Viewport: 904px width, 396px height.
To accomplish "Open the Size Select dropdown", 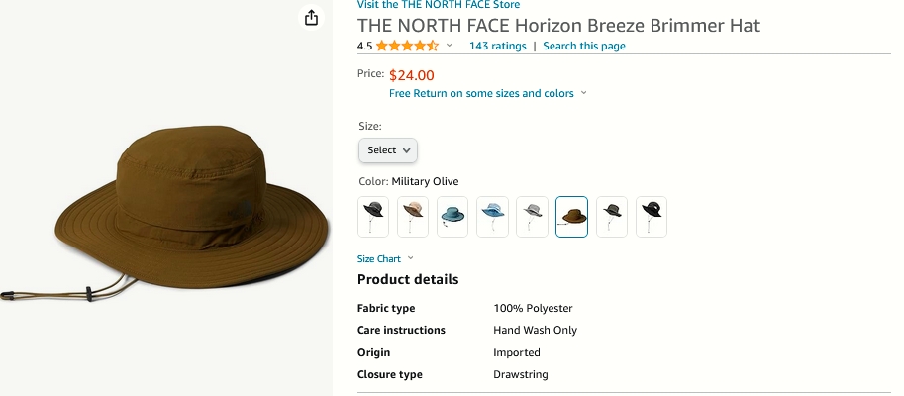I will pyautogui.click(x=388, y=150).
